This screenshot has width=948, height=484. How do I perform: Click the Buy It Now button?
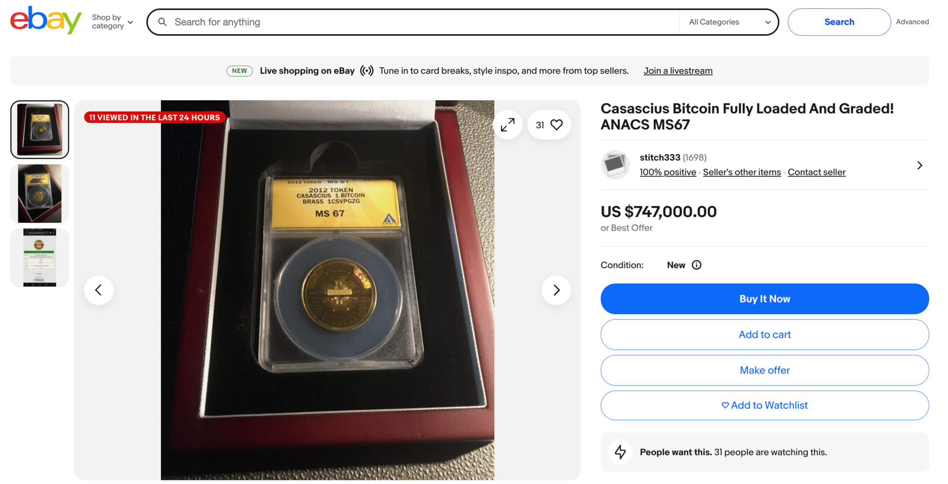click(x=765, y=299)
